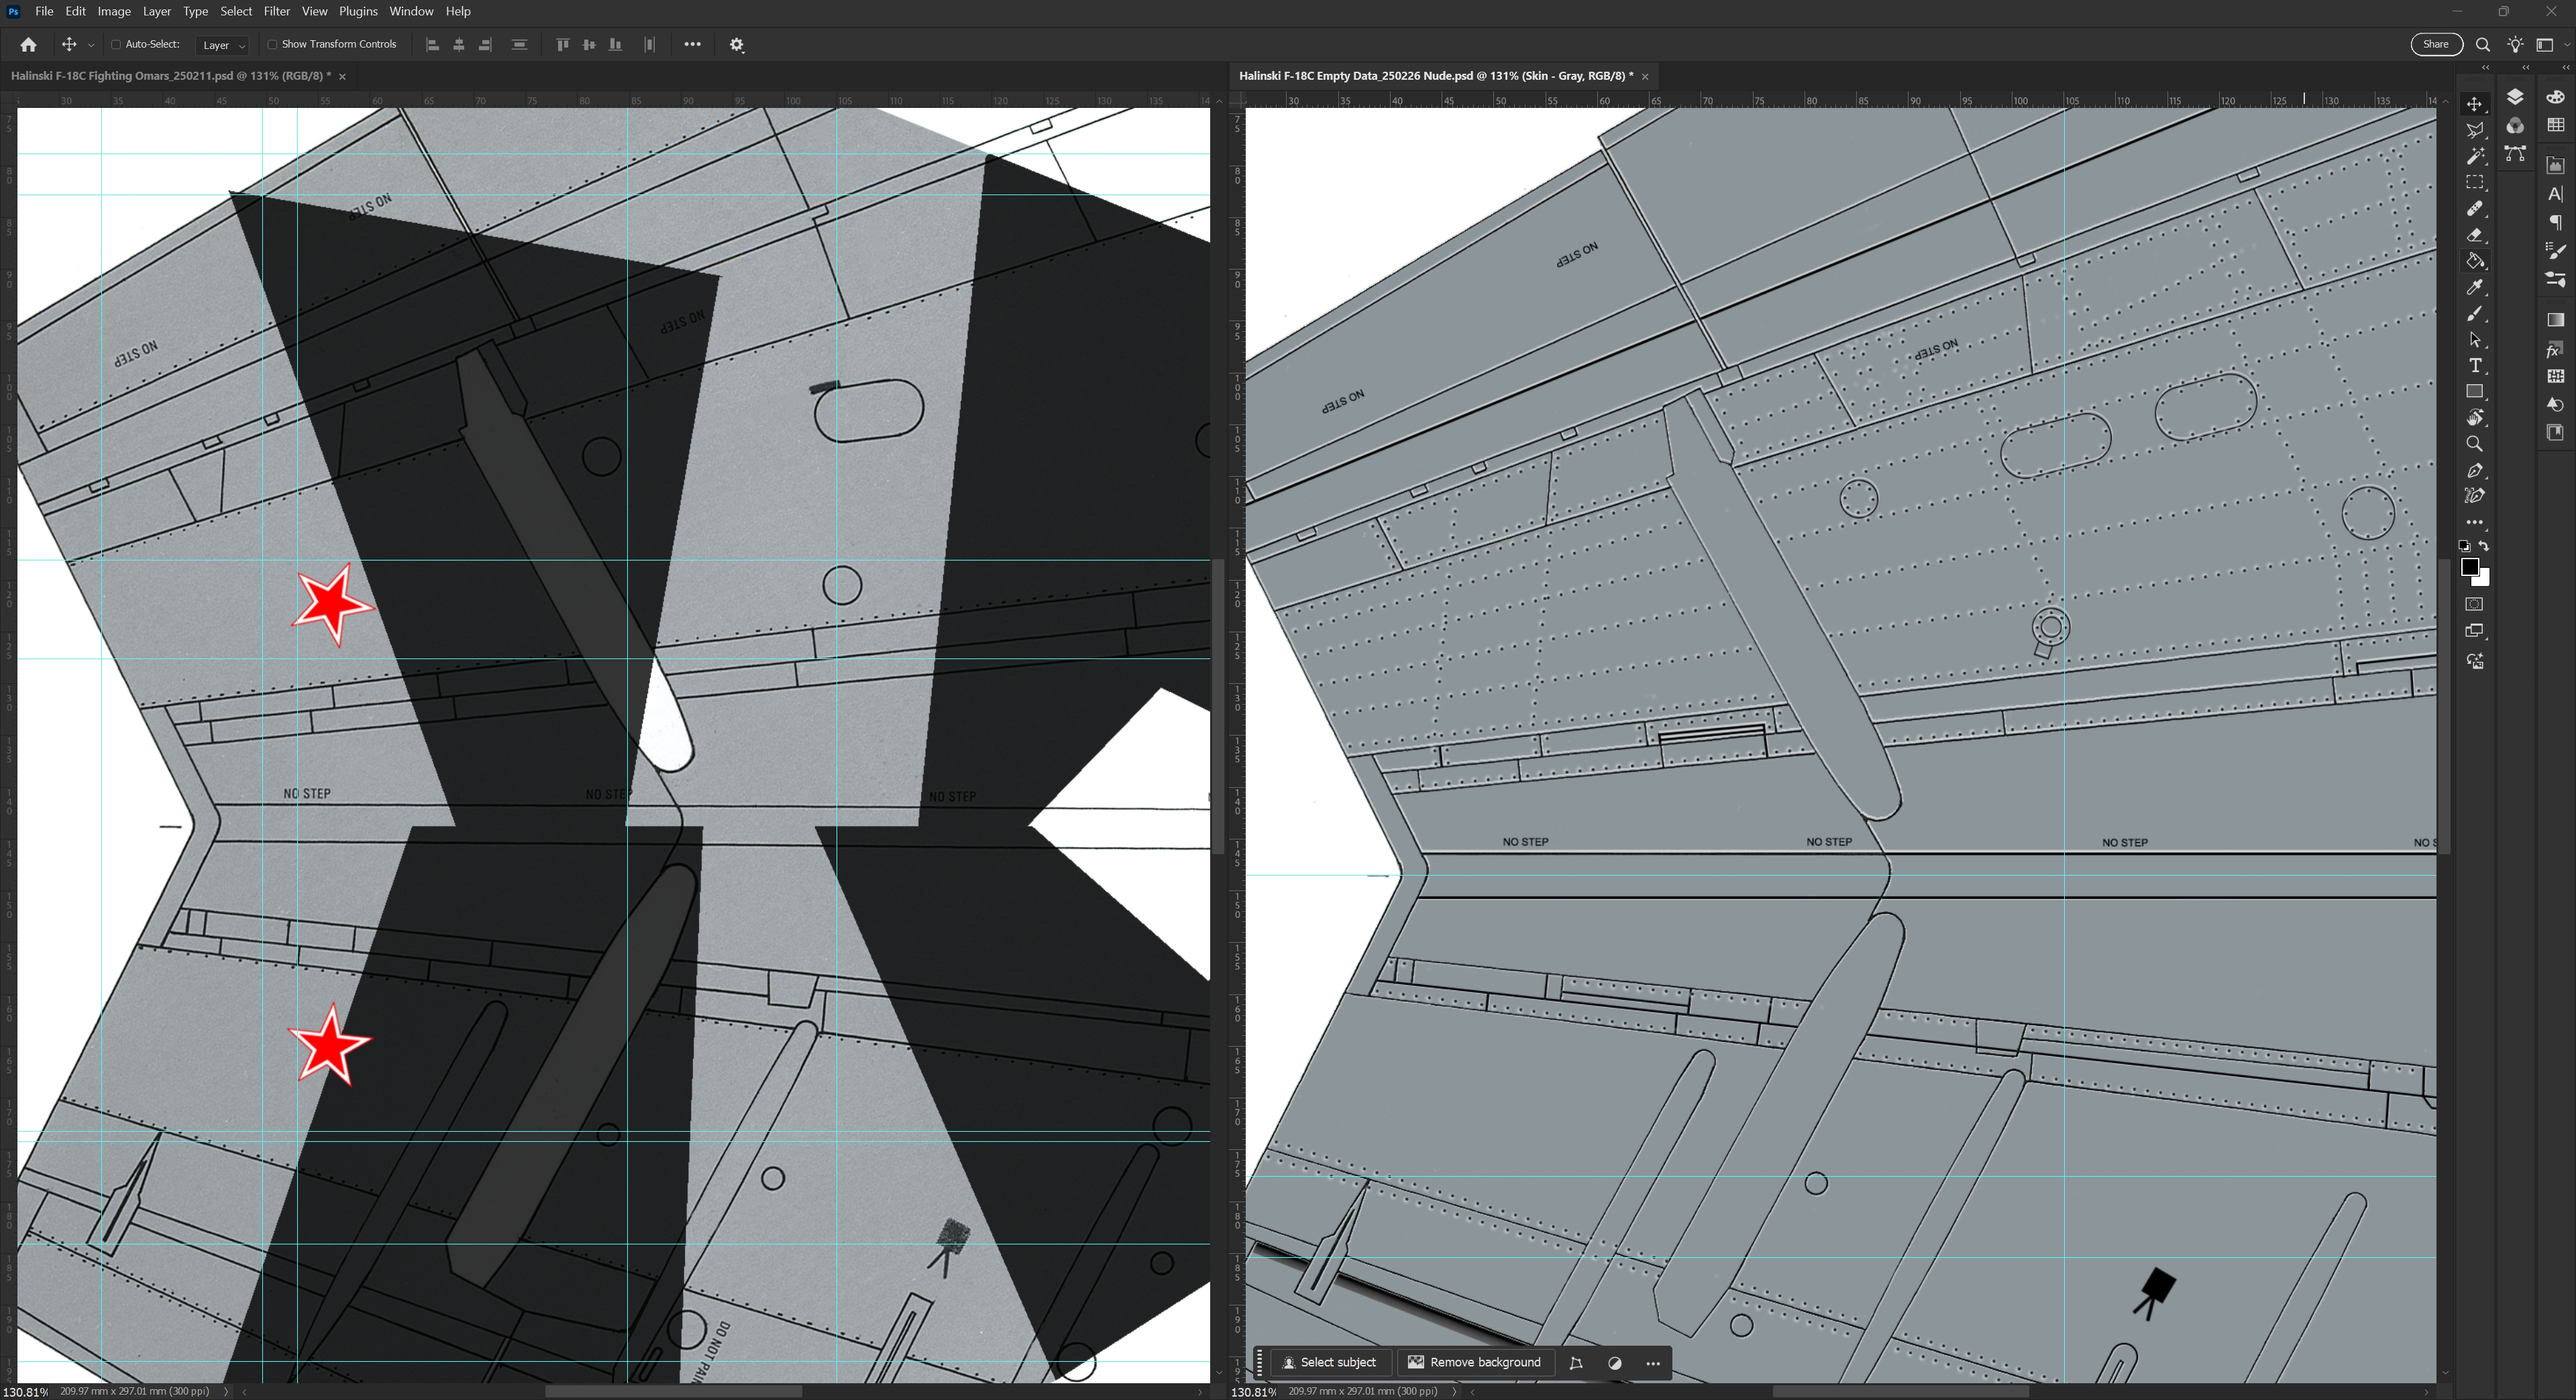The image size is (2576, 1400).
Task: Open the Swatches panel icon
Action: (2556, 125)
